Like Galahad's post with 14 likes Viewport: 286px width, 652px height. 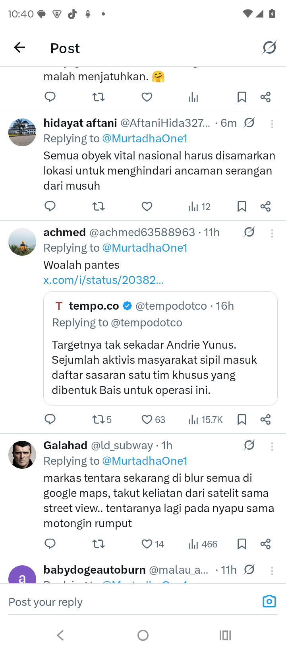pyautogui.click(x=153, y=544)
